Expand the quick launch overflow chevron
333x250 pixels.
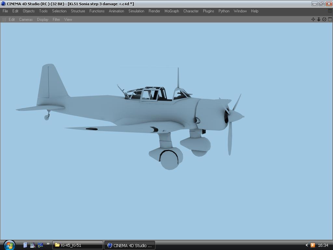click(x=48, y=244)
